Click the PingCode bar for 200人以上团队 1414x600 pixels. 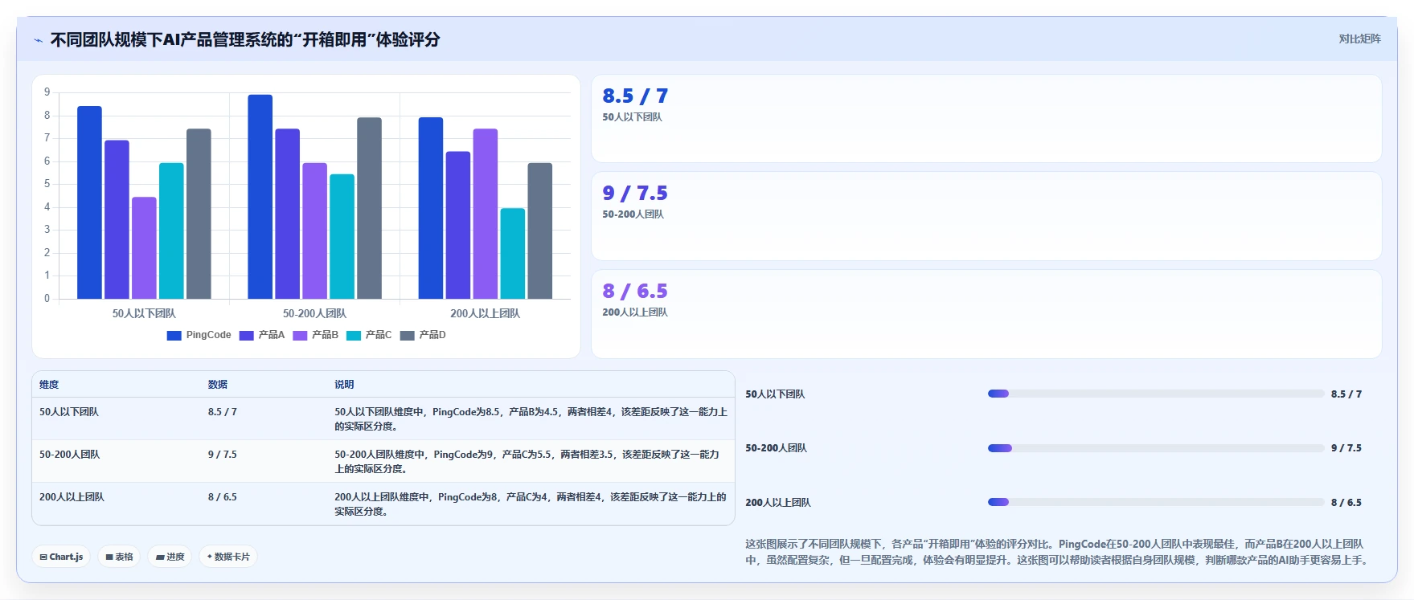point(430,208)
